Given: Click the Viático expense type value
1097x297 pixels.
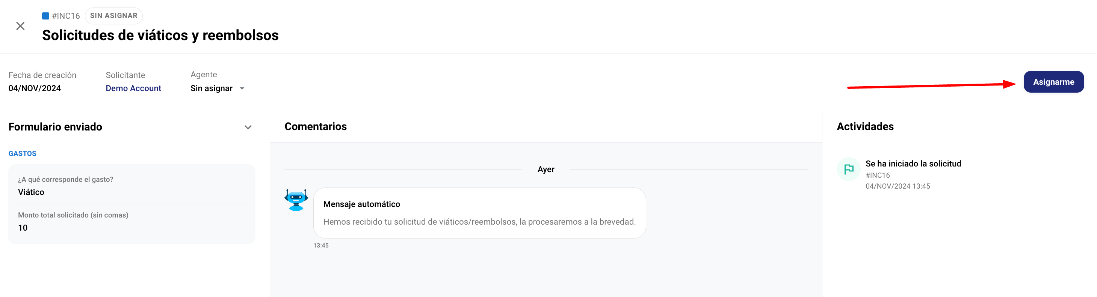Looking at the screenshot, I should point(31,192).
